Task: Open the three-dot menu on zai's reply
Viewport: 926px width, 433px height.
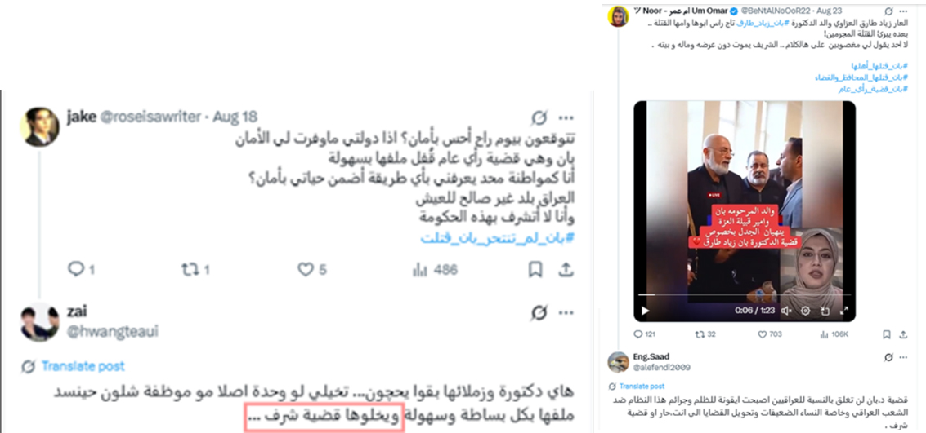Action: [x=566, y=312]
